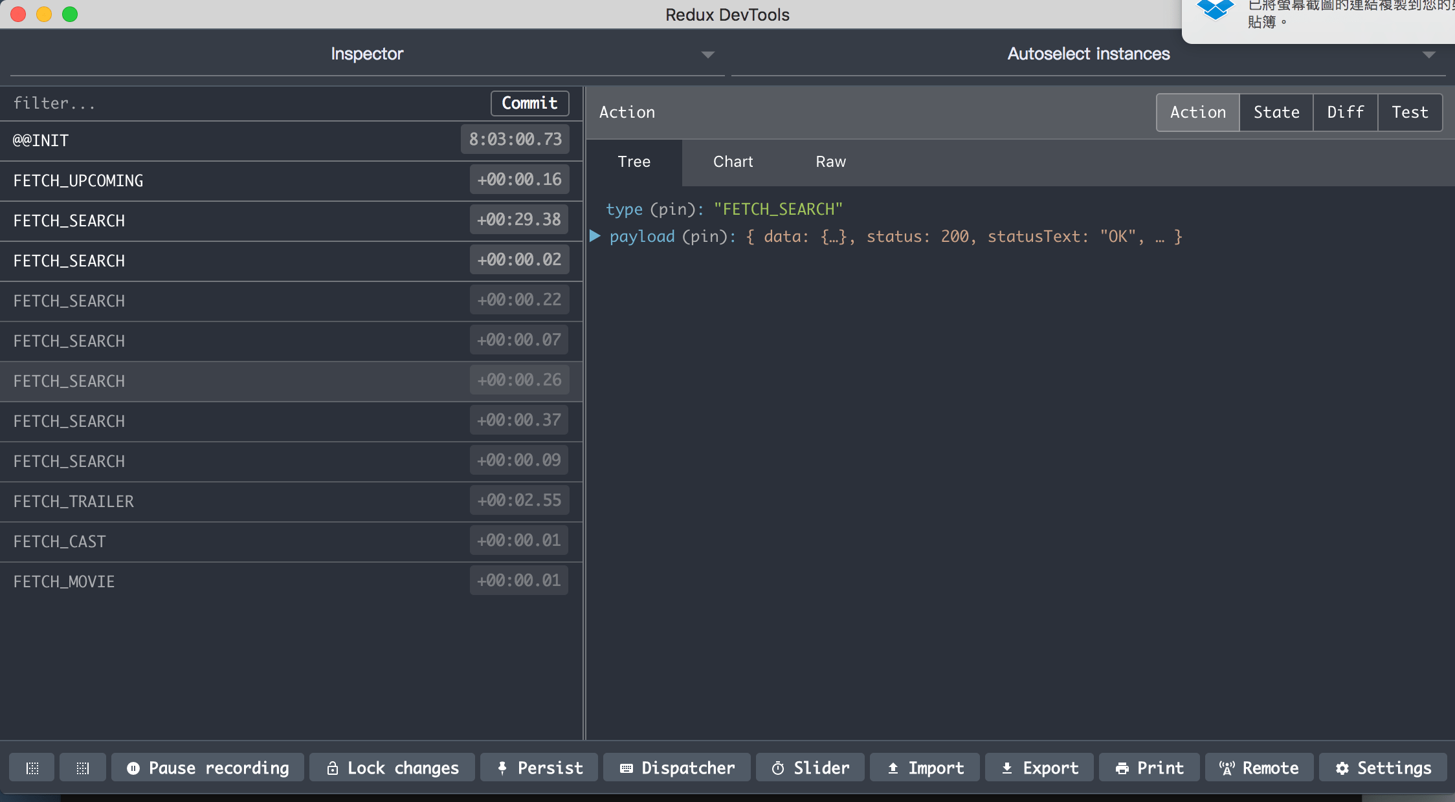This screenshot has height=802, width=1455.
Task: Switch to the Chart view tab
Action: pyautogui.click(x=733, y=162)
